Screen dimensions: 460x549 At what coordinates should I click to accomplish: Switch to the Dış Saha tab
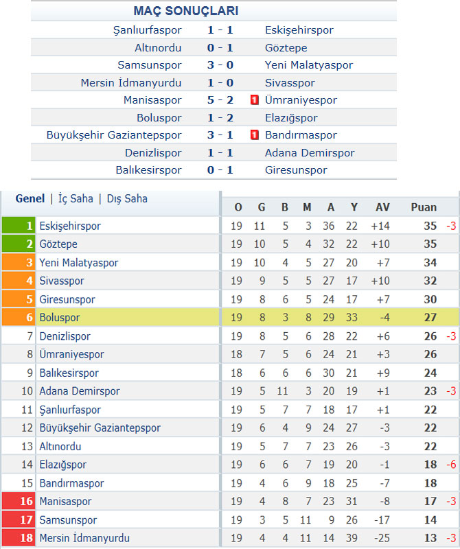(127, 198)
